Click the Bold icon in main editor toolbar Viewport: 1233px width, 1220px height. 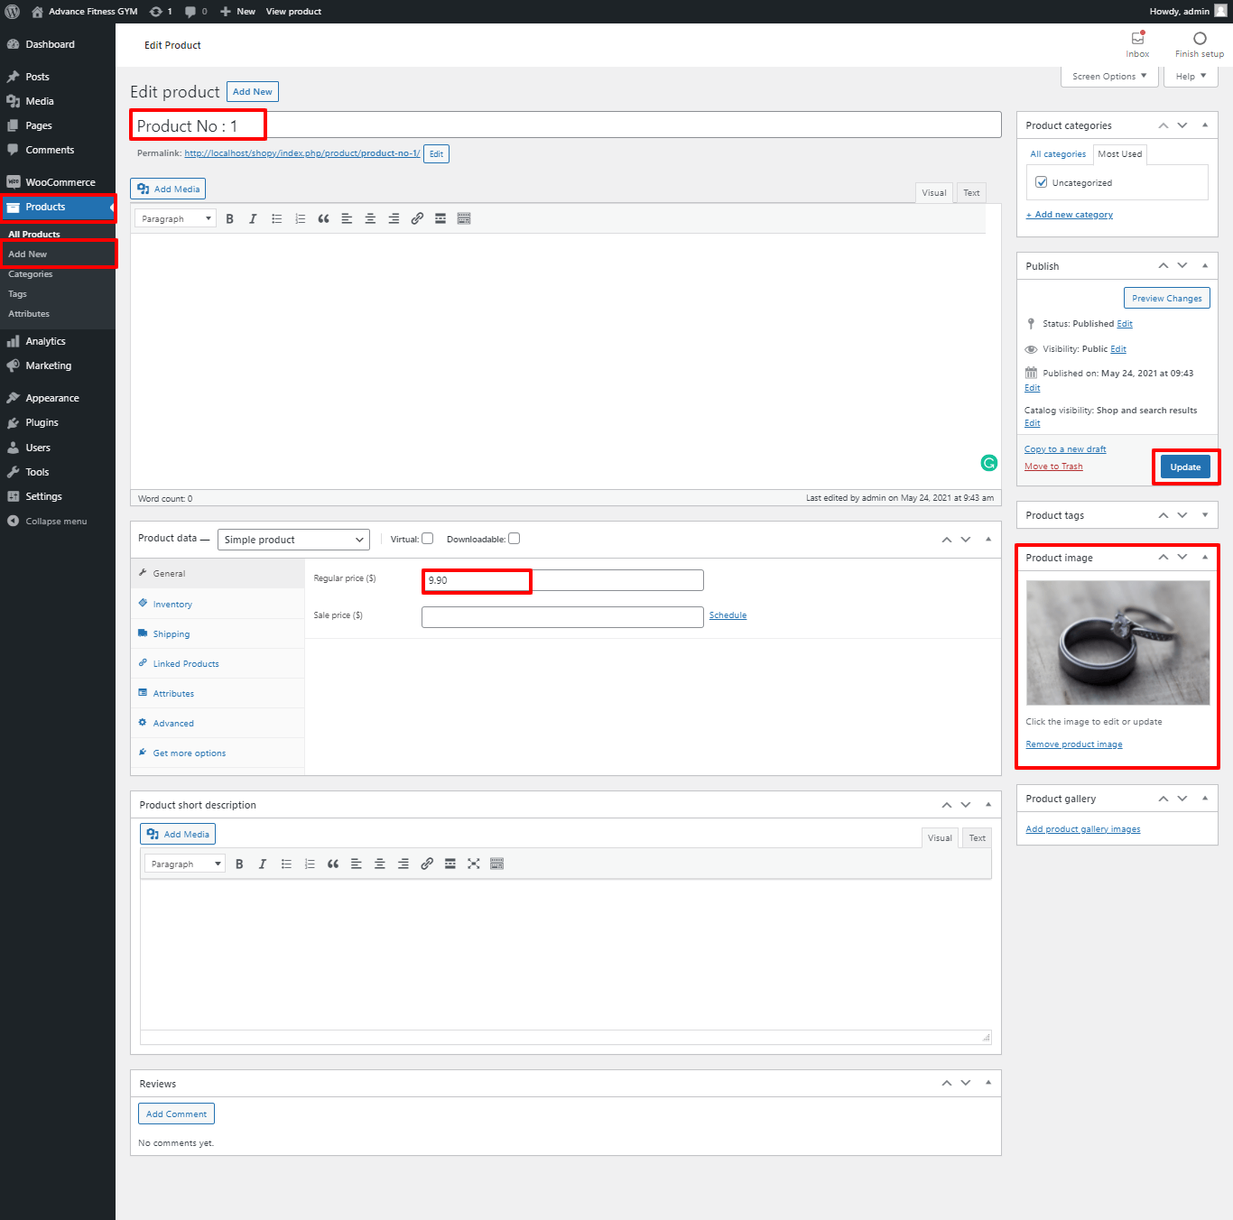230,219
